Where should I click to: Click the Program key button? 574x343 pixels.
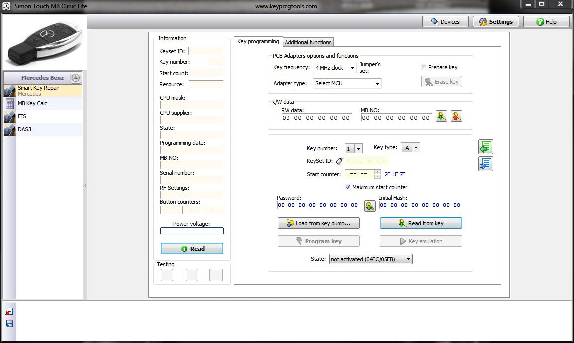[x=318, y=241]
